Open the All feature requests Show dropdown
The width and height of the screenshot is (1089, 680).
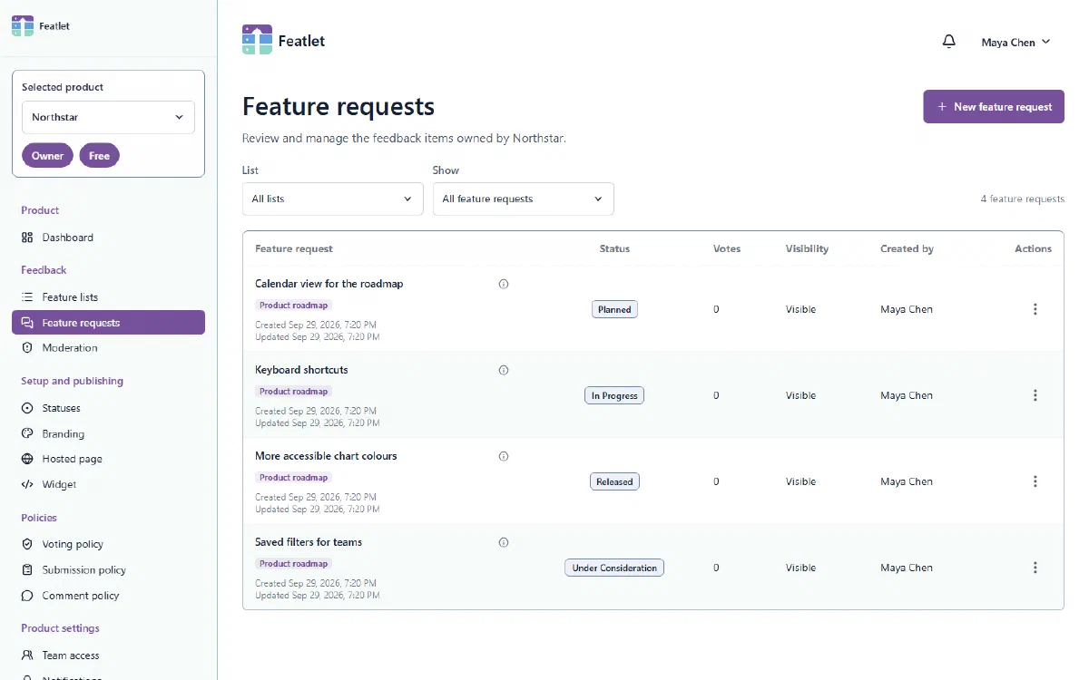tap(523, 199)
